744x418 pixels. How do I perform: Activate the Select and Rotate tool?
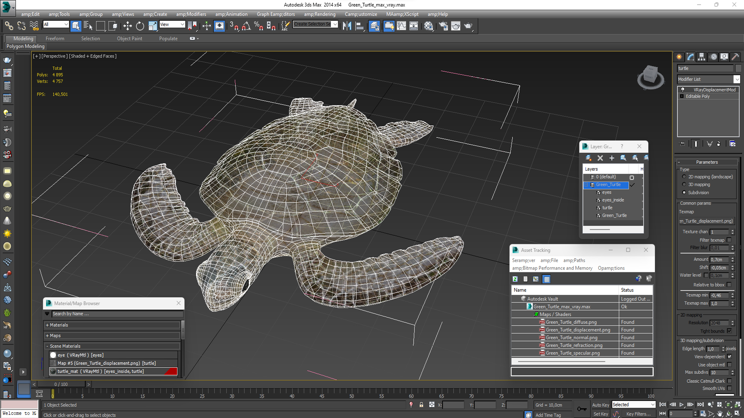(x=140, y=26)
